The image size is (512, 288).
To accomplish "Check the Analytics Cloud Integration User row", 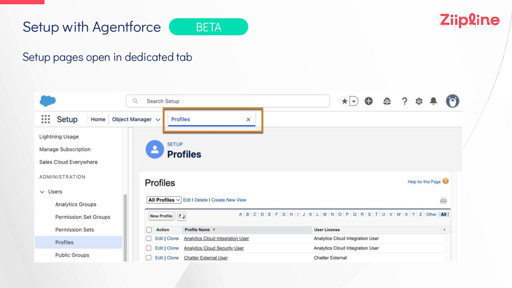I will point(149,239).
